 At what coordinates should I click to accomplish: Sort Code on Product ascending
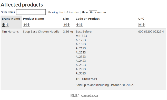77,25
